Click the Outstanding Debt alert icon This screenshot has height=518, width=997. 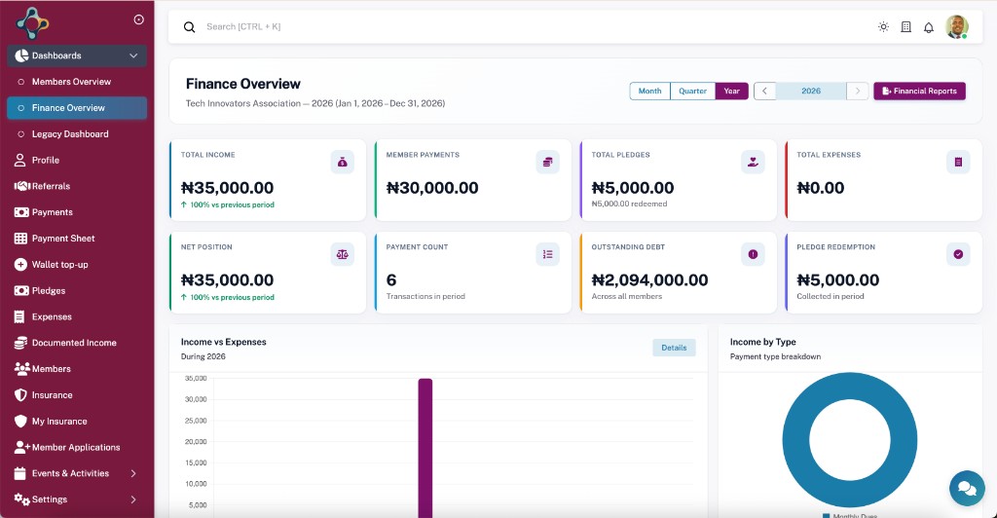tap(753, 254)
